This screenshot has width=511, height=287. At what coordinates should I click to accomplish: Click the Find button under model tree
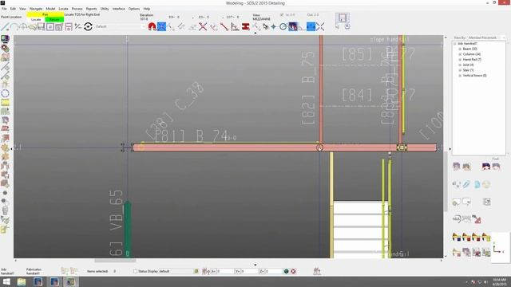pyautogui.click(x=495, y=159)
